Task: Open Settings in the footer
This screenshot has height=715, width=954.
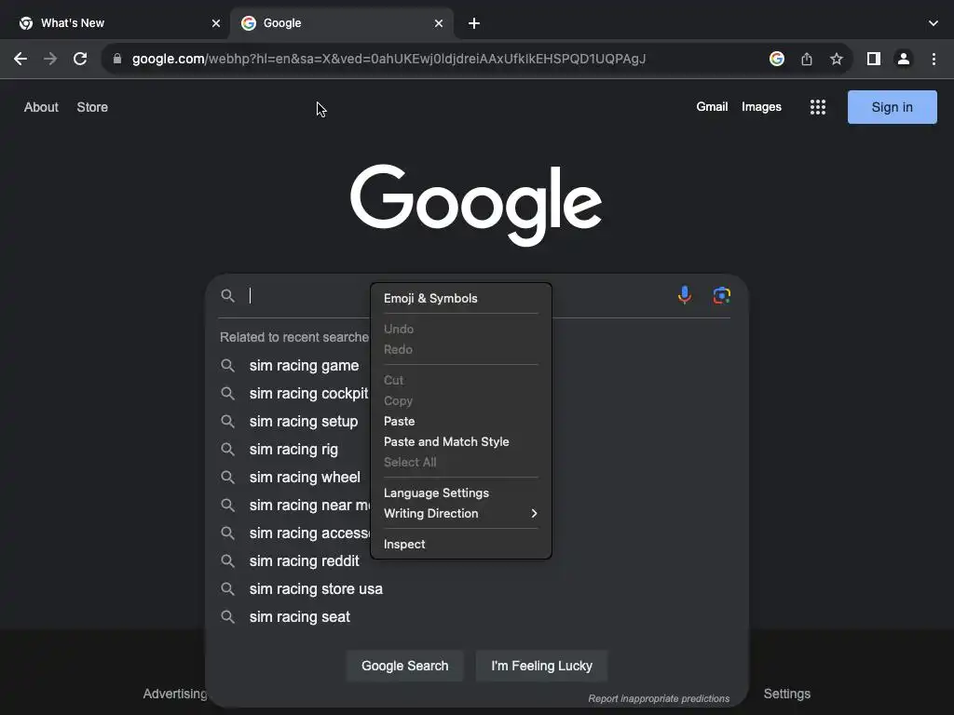Action: tap(786, 694)
